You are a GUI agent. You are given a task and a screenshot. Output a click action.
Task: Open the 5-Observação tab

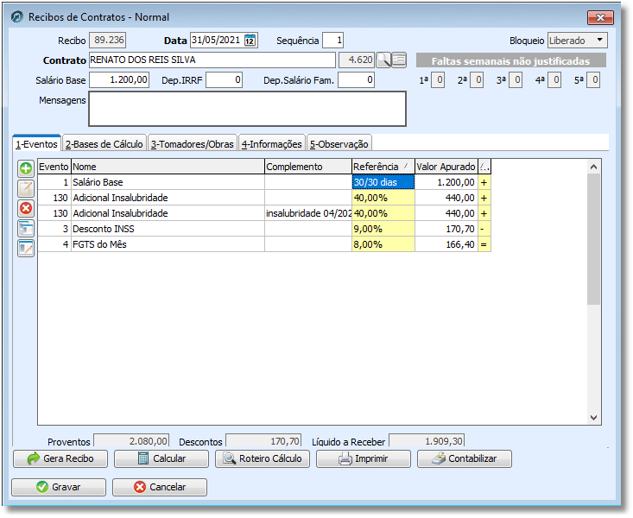pos(339,144)
